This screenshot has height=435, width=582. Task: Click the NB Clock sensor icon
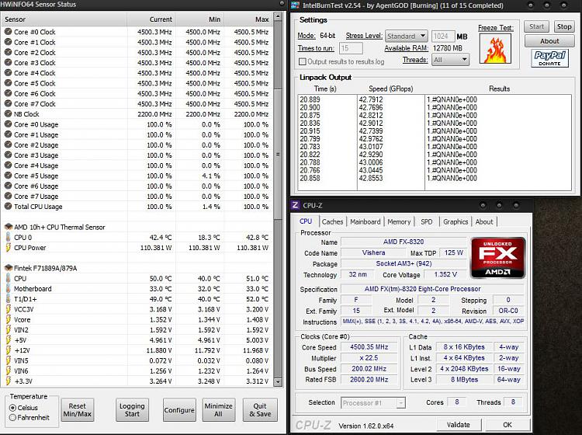pos(8,114)
